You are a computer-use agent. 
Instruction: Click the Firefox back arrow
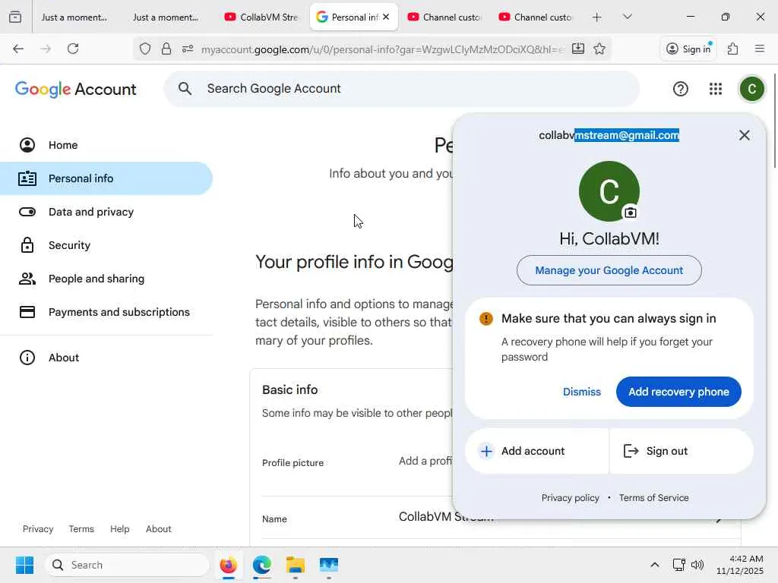18,49
